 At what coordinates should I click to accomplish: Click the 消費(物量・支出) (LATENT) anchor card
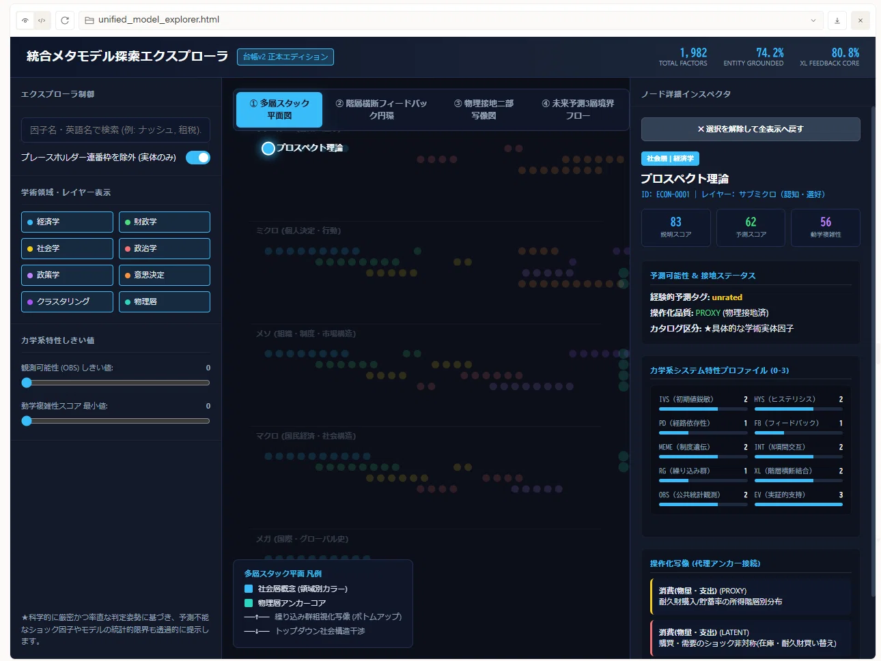(x=751, y=638)
